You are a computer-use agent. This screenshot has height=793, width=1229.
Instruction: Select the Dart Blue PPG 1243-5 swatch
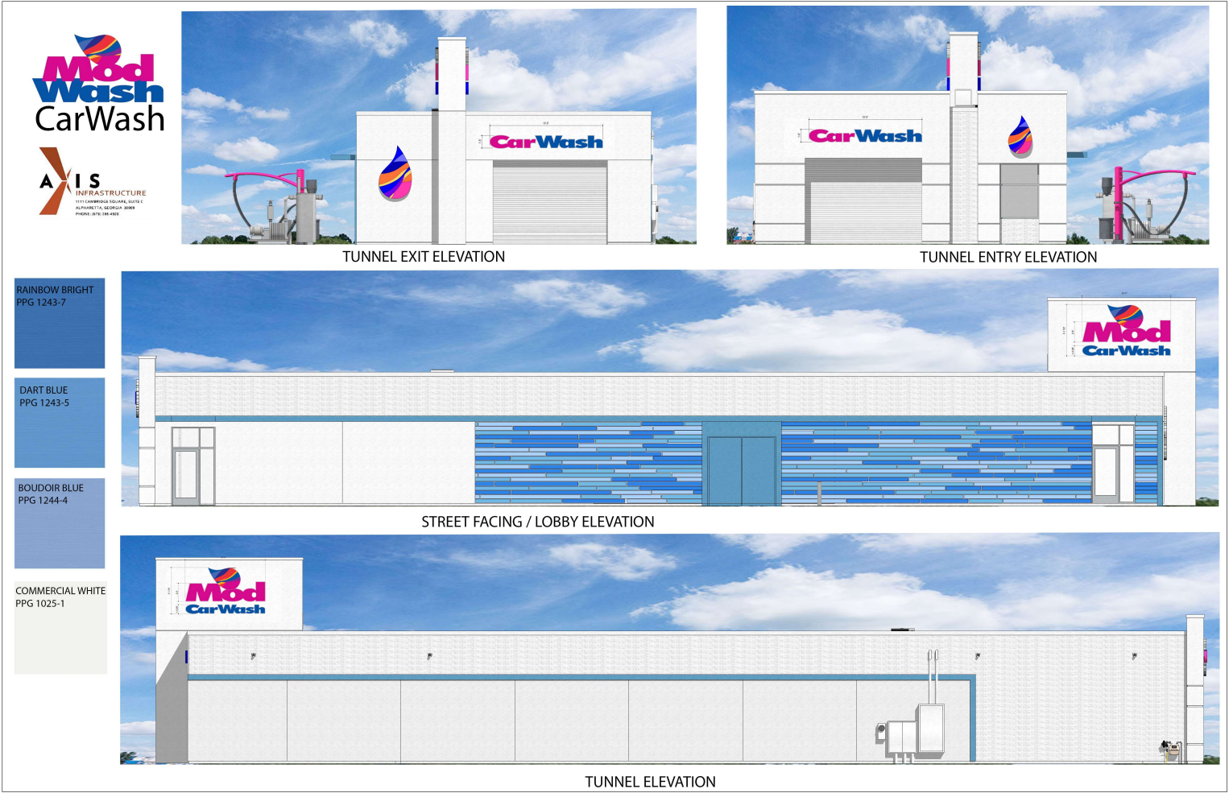60,423
